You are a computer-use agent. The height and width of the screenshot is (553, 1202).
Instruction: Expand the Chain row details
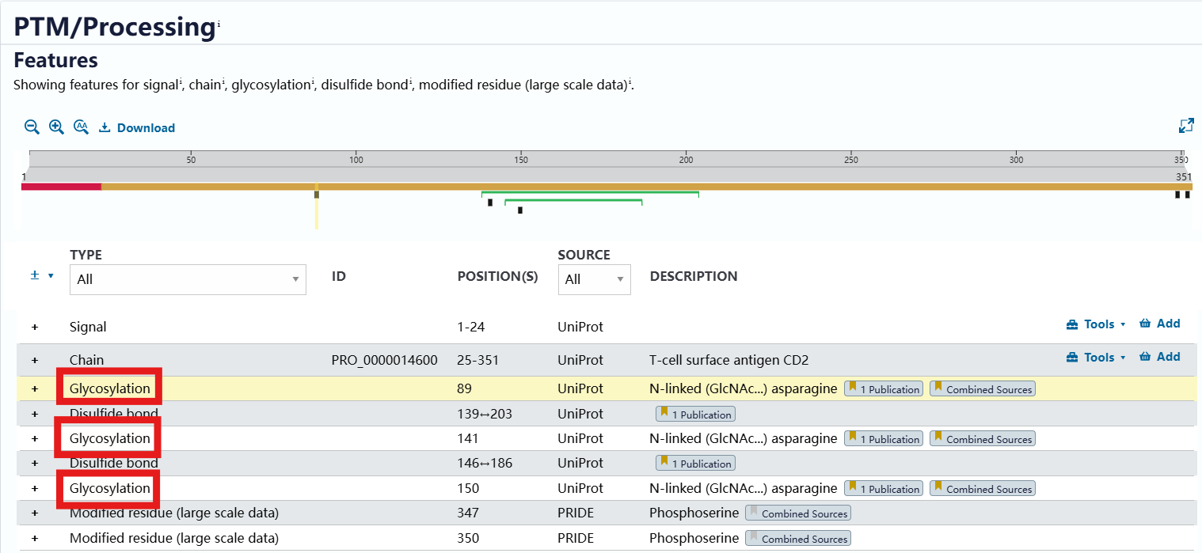[35, 360]
